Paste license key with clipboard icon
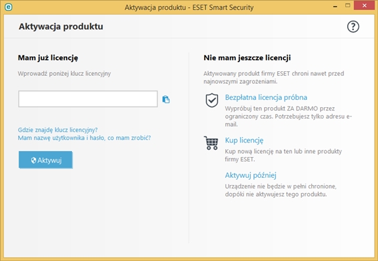This screenshot has height=261, width=378. tap(166, 99)
